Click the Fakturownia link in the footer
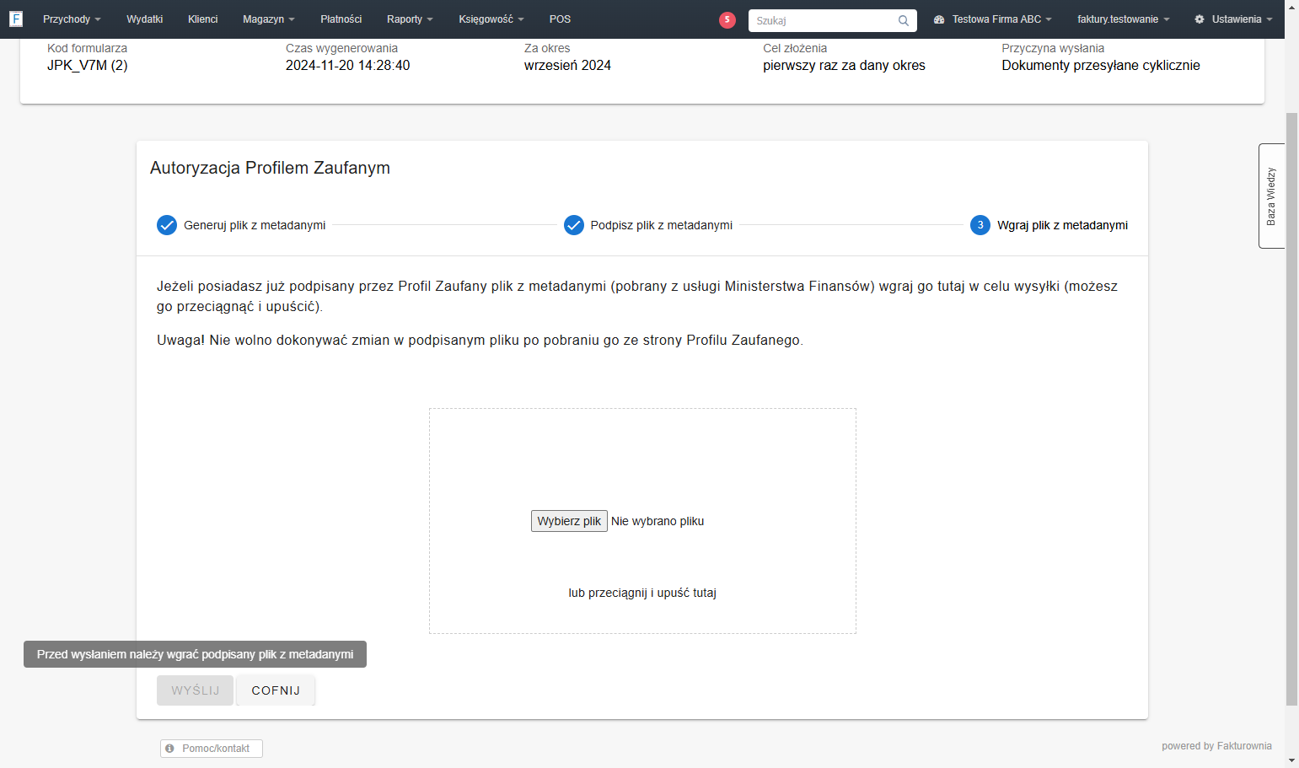Viewport: 1299px width, 768px height. pos(1244,746)
